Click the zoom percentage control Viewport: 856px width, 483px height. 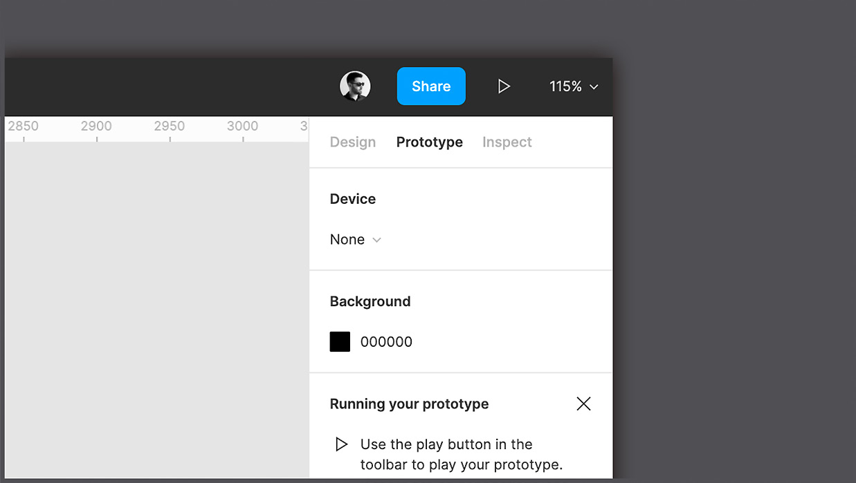point(565,86)
